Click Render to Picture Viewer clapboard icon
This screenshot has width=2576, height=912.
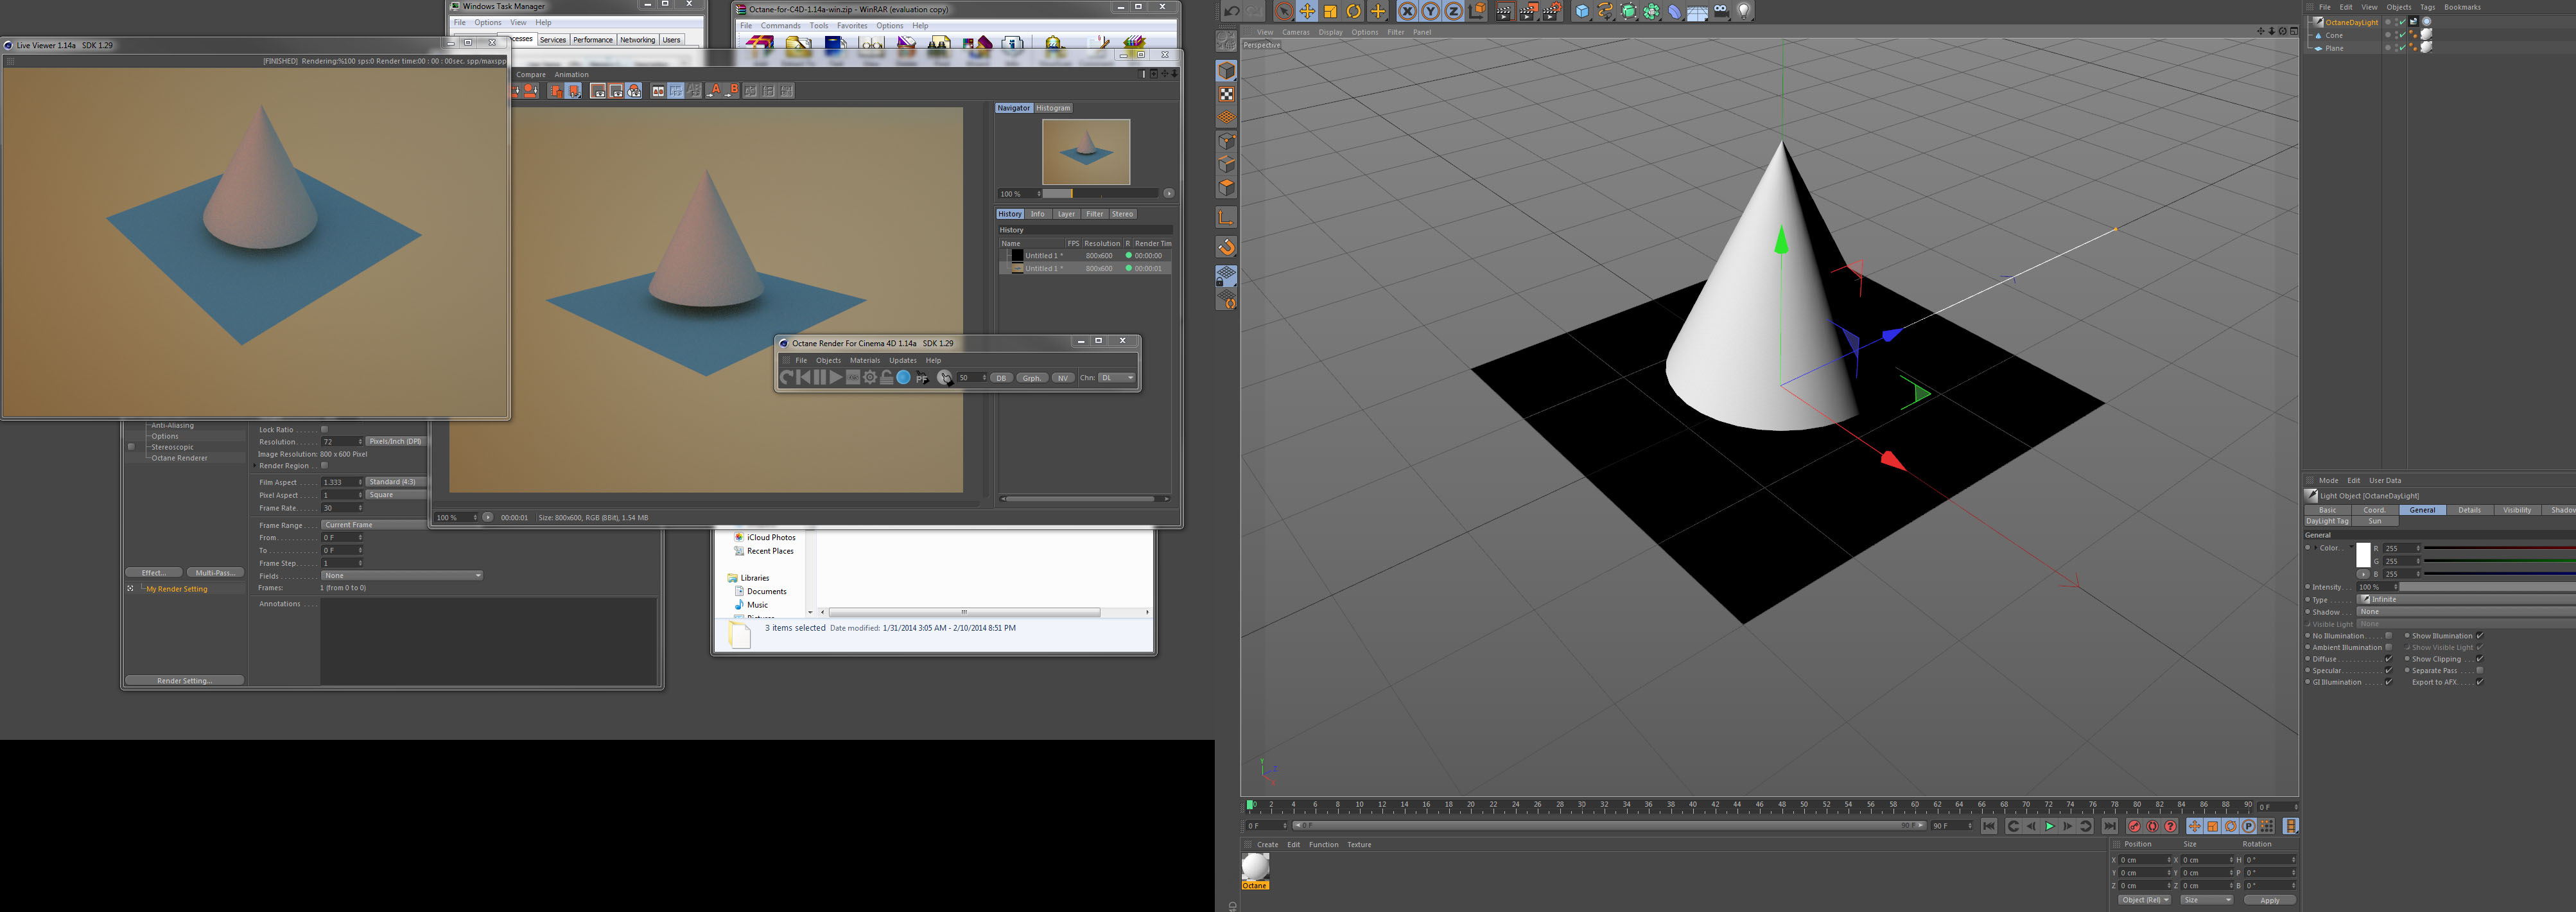(1528, 11)
